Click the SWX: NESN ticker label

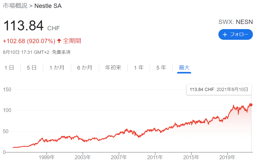(236, 22)
